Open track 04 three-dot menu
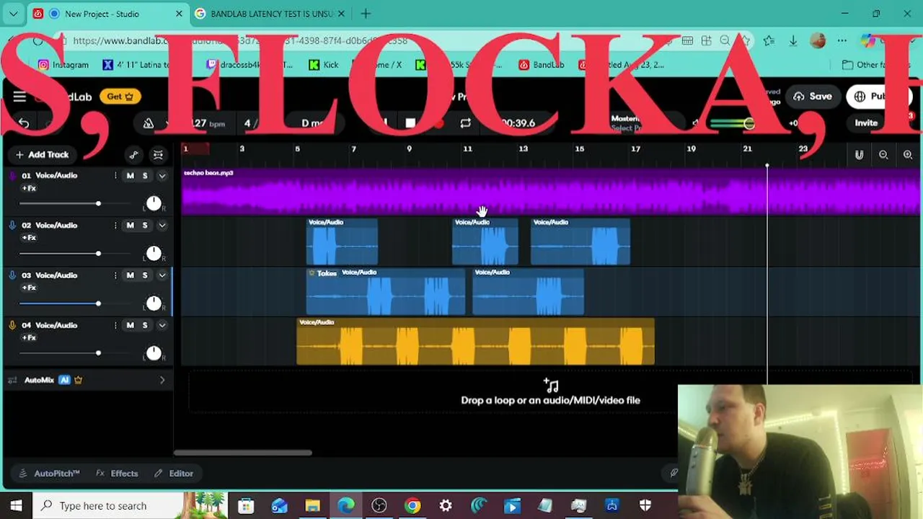This screenshot has height=519, width=923. point(115,325)
